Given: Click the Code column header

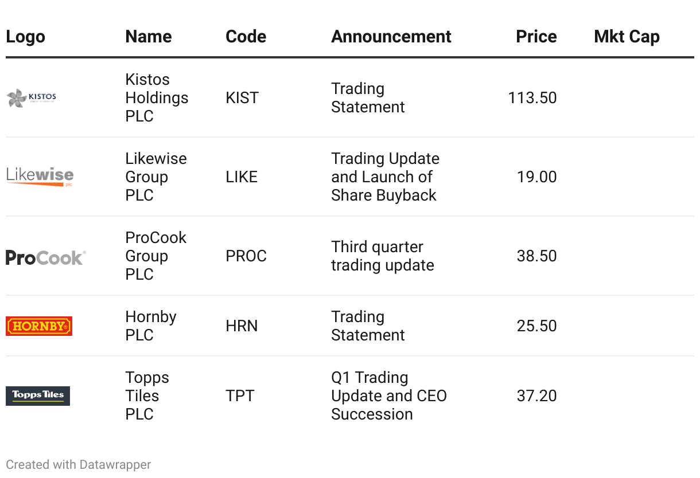Looking at the screenshot, I should pos(246,37).
